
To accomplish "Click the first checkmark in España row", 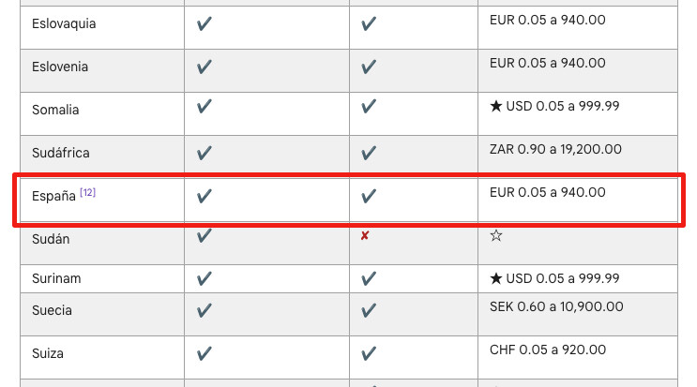I will point(205,196).
